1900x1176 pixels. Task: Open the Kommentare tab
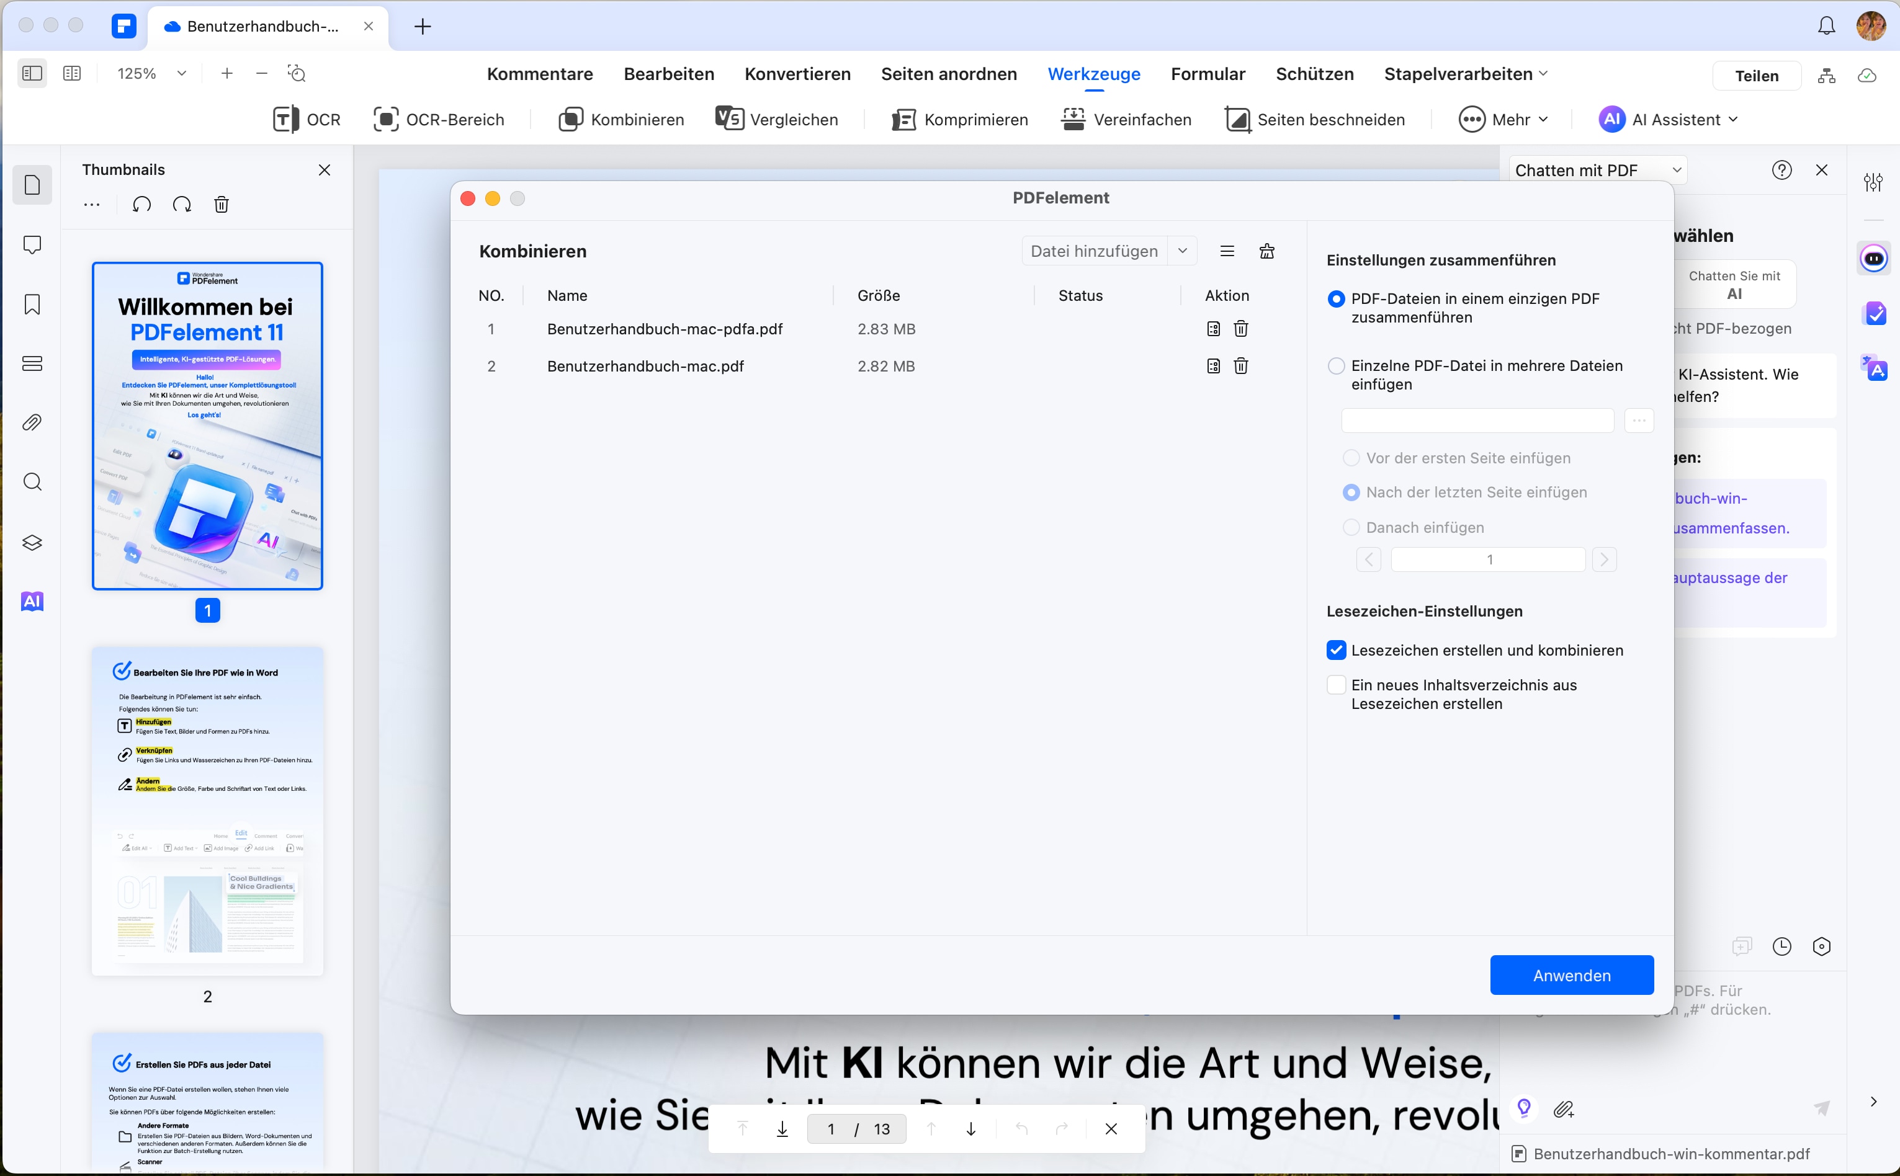click(540, 74)
